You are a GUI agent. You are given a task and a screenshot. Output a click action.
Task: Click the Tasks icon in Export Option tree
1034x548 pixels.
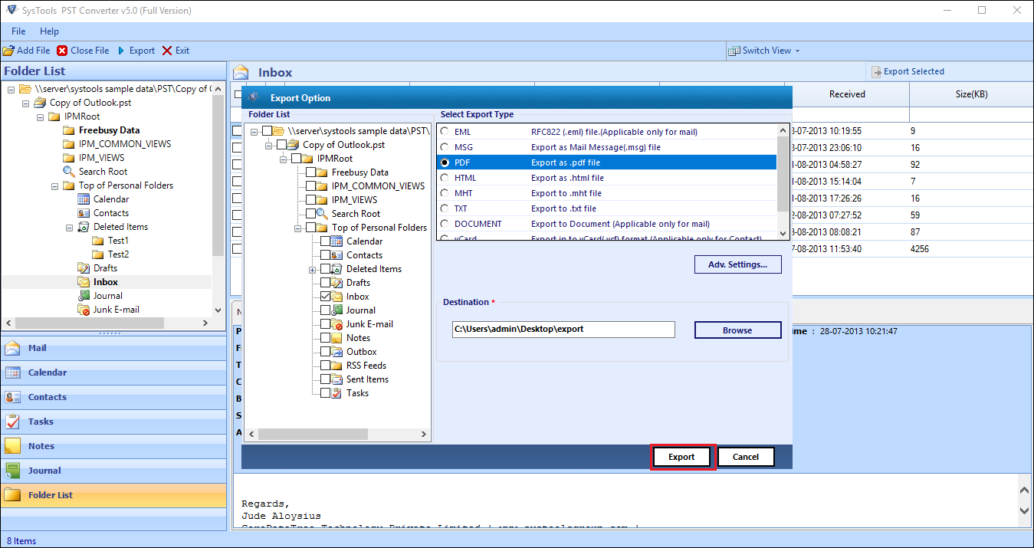(x=337, y=393)
